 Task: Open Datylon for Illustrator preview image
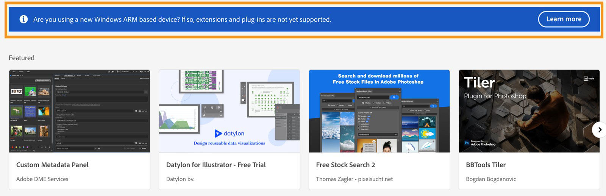click(230, 111)
